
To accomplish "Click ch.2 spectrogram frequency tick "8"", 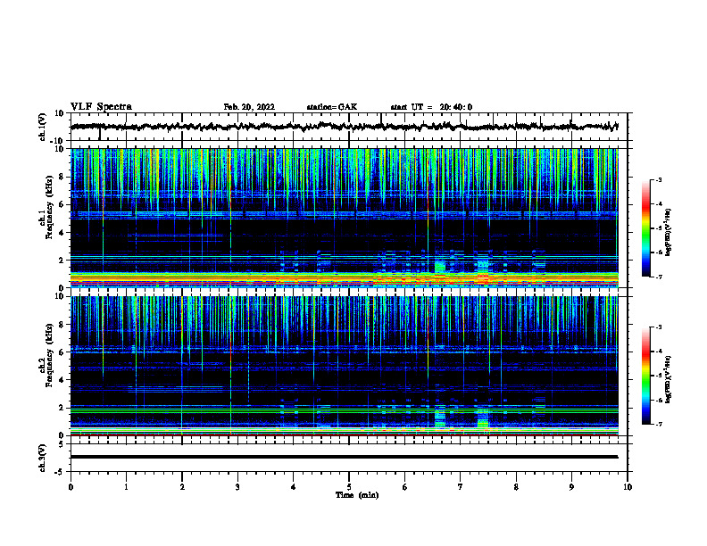I will click(x=62, y=325).
